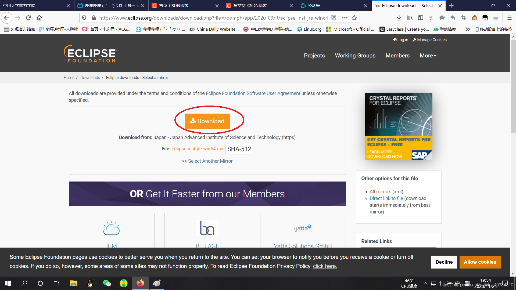Go to browser home page icon

(39, 18)
